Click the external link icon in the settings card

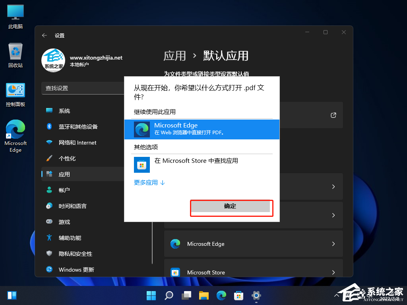[333, 115]
